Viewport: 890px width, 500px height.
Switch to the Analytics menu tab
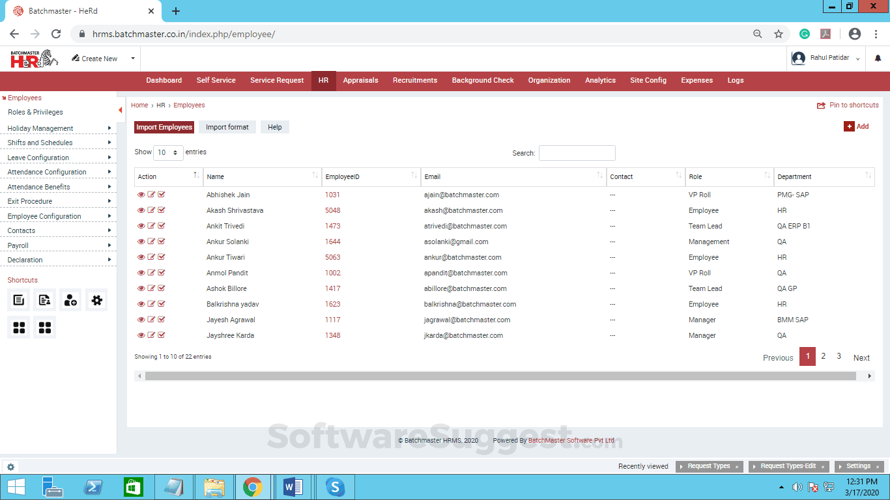pyautogui.click(x=600, y=81)
